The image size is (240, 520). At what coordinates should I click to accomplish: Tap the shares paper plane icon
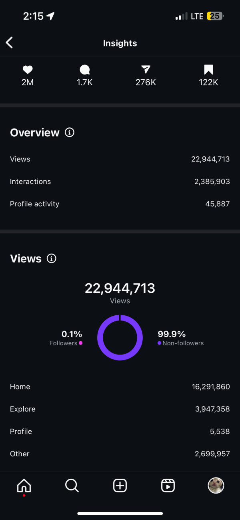pos(146,70)
